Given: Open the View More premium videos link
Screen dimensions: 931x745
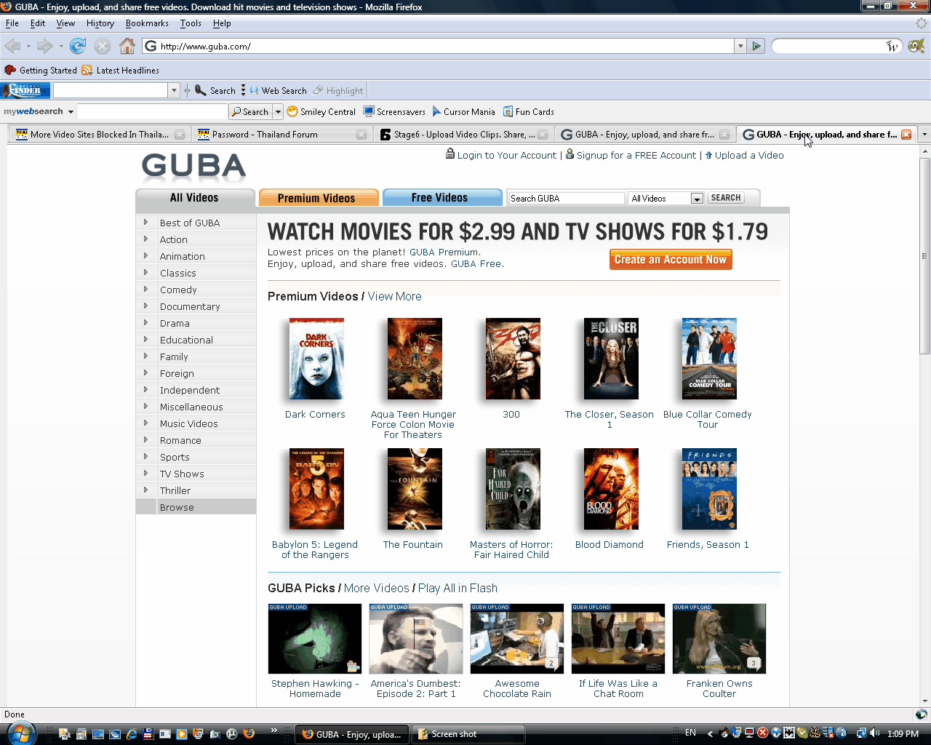Looking at the screenshot, I should click(394, 296).
